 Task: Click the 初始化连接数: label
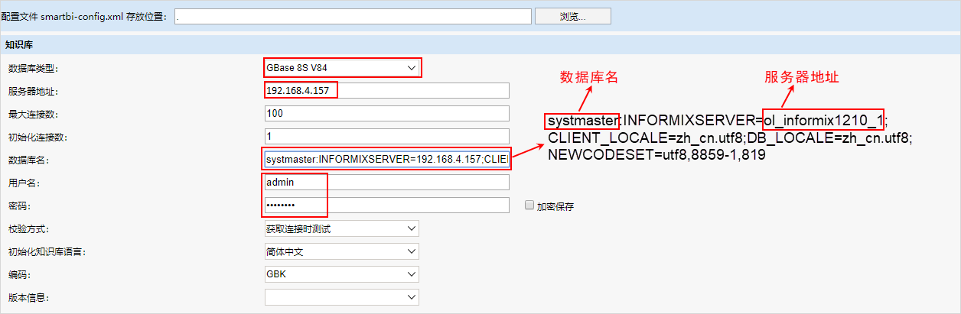pyautogui.click(x=37, y=138)
